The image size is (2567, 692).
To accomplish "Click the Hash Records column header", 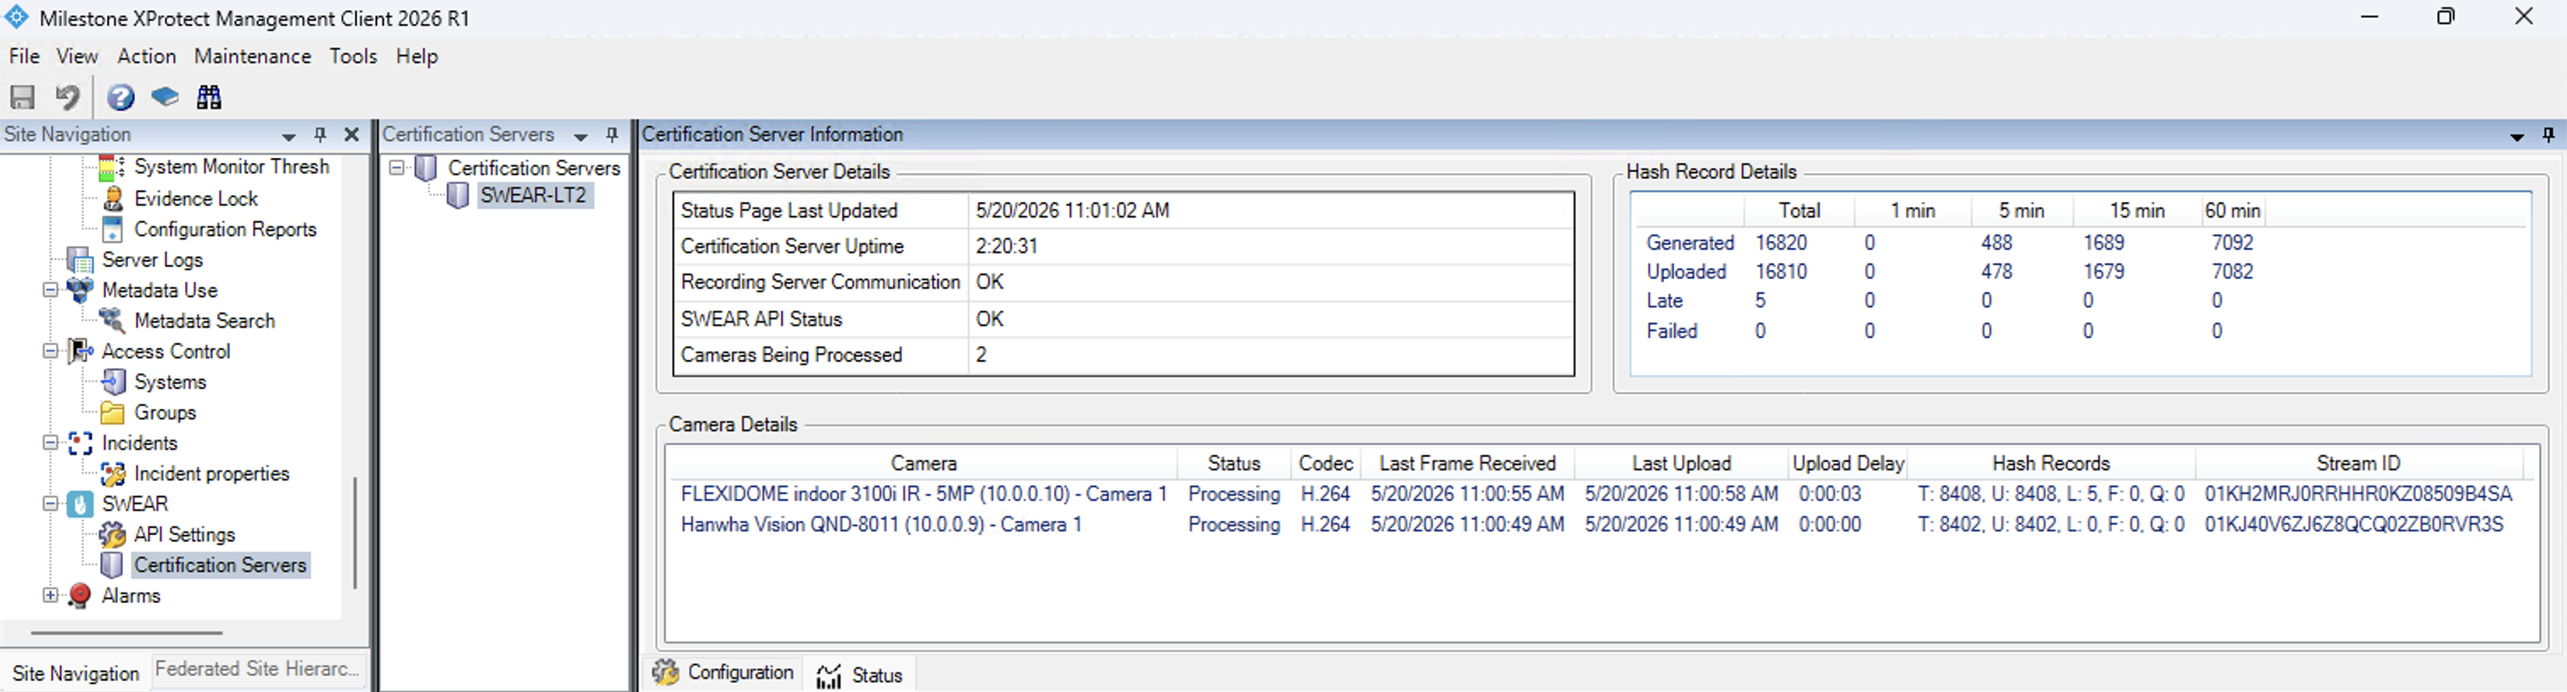I will pos(2051,464).
